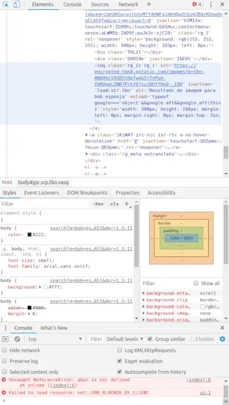The height and width of the screenshot is (405, 229).
Task: Click the 1246 × 9893 box model content
Action: tap(181, 238)
